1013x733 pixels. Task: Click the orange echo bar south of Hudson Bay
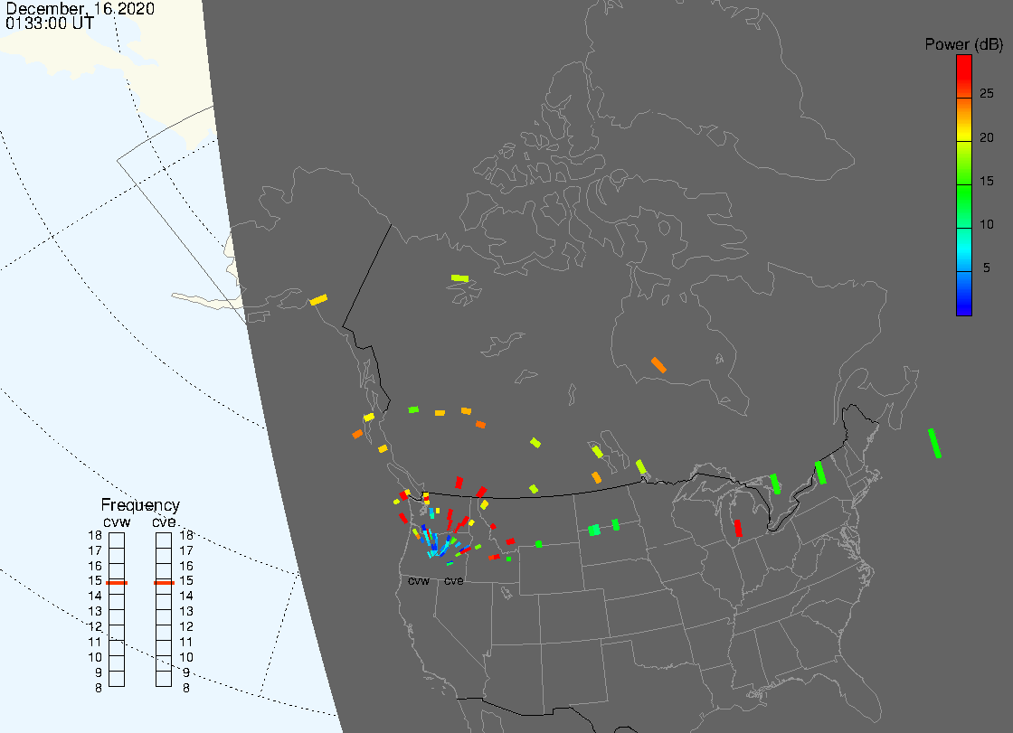click(x=658, y=365)
